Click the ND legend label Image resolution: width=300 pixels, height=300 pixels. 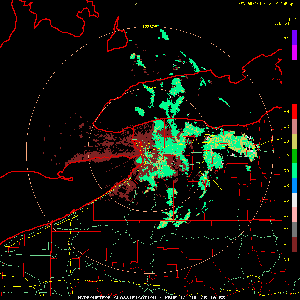pyautogui.click(x=286, y=260)
